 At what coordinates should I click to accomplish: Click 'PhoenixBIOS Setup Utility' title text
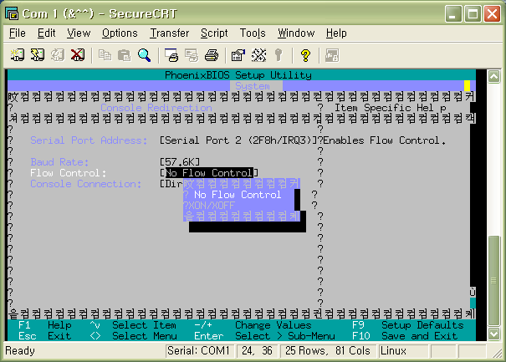point(238,75)
